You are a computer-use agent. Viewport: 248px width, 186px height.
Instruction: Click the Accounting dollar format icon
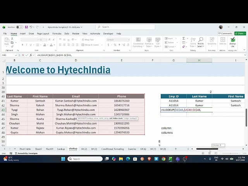click(x=108, y=45)
